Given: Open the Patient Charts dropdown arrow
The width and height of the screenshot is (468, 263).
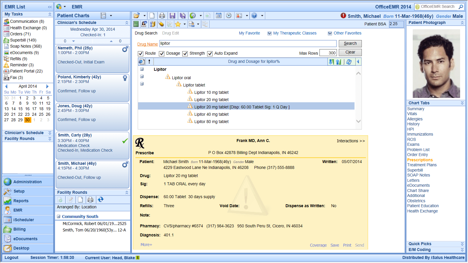Looking at the screenshot, I should [111, 16].
